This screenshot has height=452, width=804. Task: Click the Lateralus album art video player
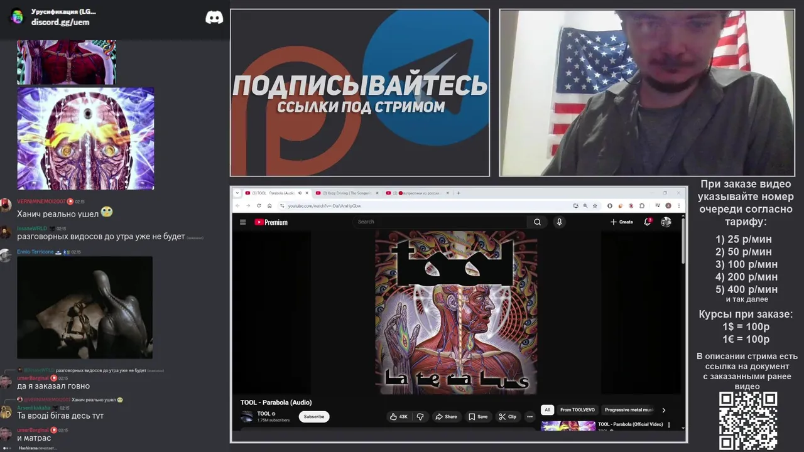coord(456,312)
